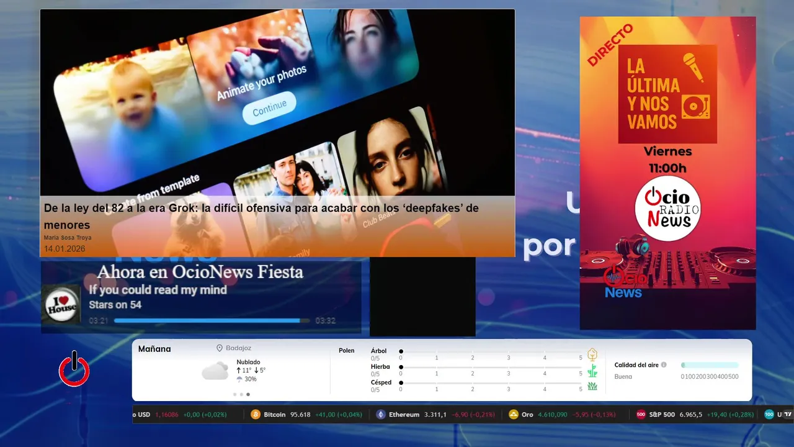Viewport: 794px width, 447px height.
Task: Click the OcioRadio News round logo
Action: coord(668,210)
